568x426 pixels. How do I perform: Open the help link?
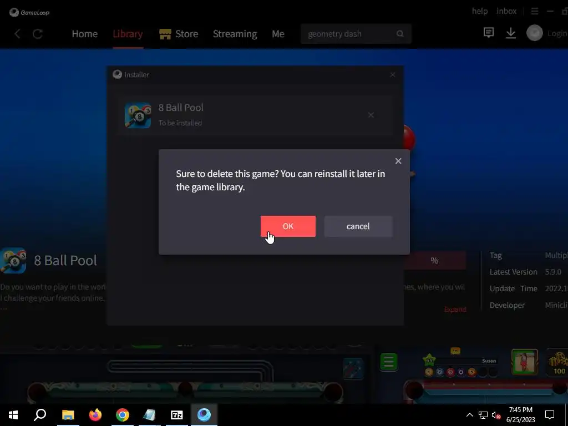pyautogui.click(x=480, y=11)
